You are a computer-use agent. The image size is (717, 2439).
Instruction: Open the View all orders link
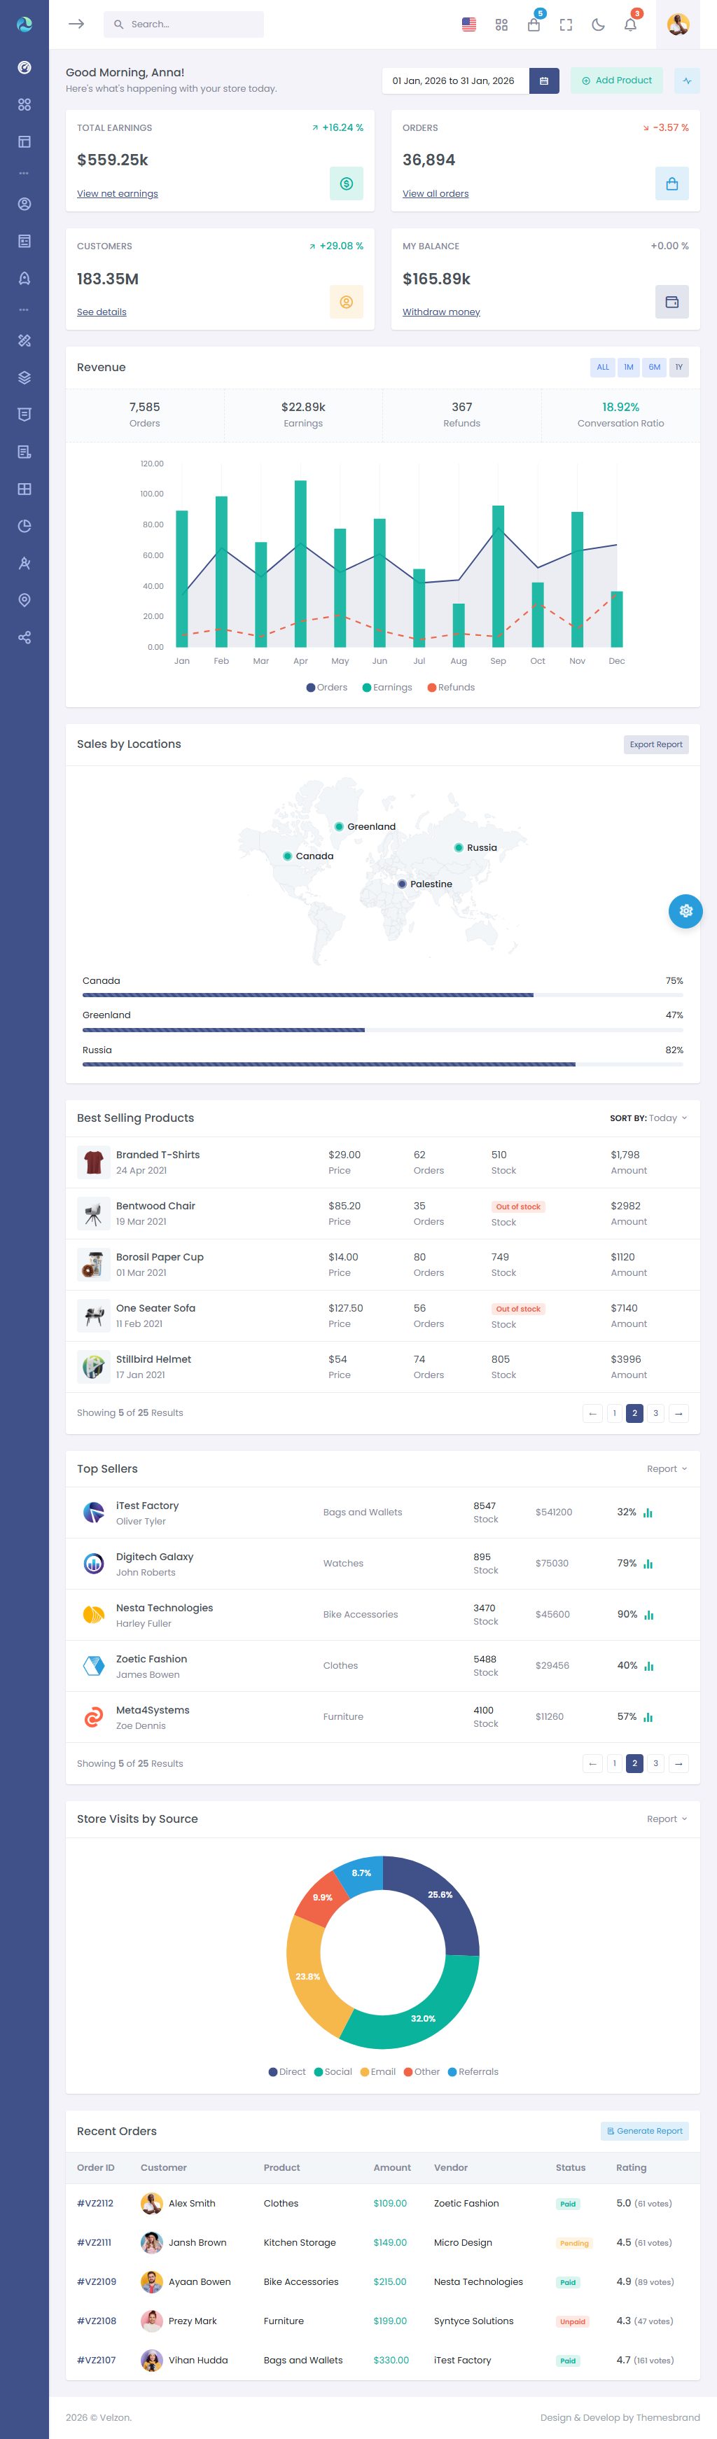click(436, 194)
